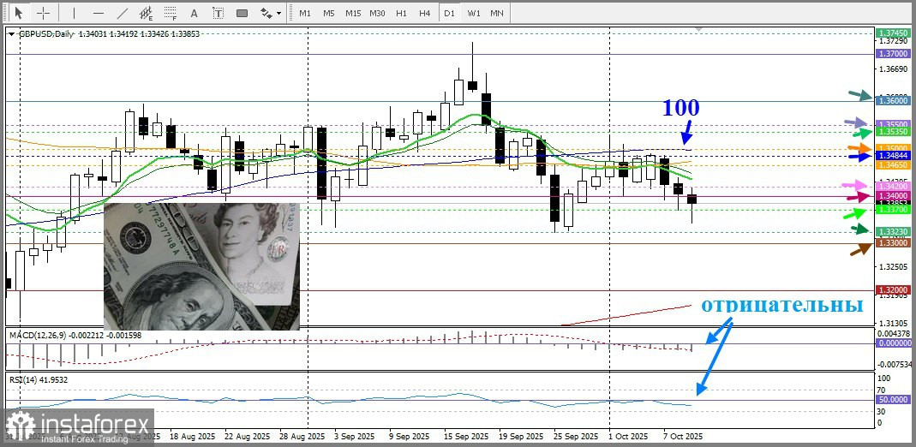Select the equidistant channel tool

147,12
